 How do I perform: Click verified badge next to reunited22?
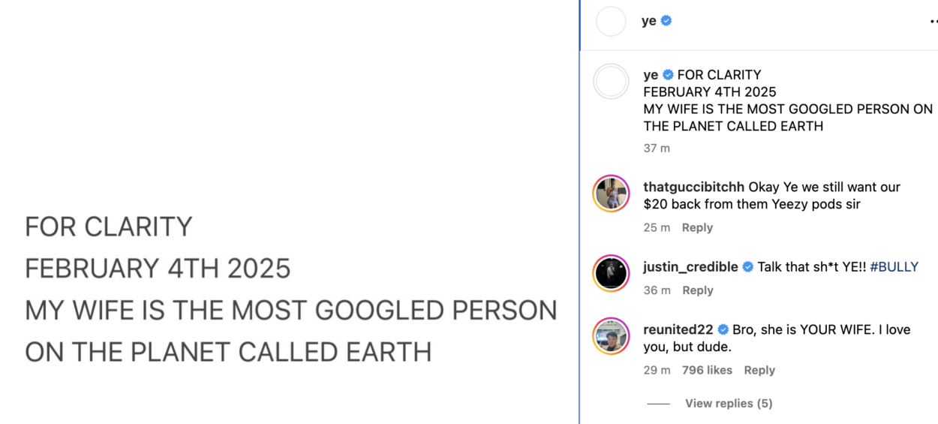click(x=723, y=330)
